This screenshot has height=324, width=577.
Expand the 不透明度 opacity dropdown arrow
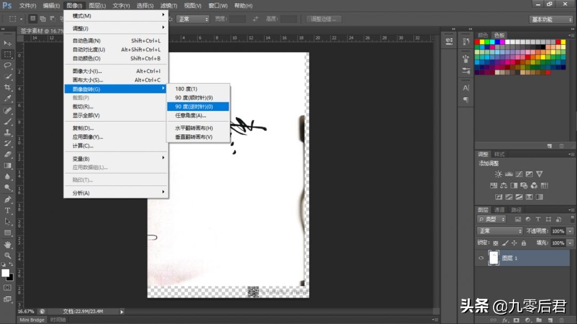[570, 231]
